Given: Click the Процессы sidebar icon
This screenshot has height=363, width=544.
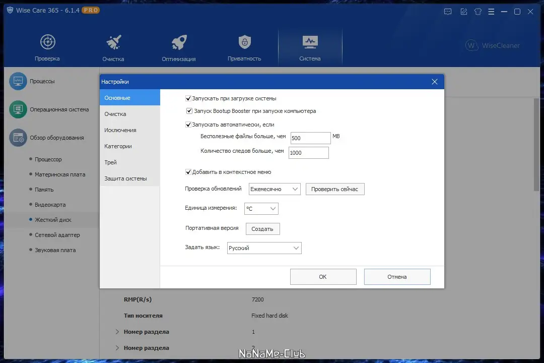Looking at the screenshot, I should (x=17, y=81).
